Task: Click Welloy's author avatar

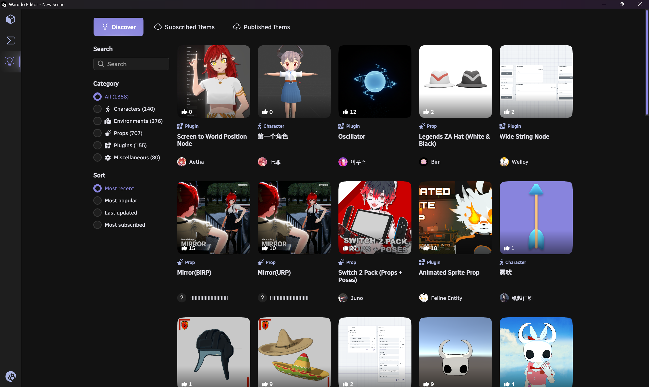Action: coord(504,162)
